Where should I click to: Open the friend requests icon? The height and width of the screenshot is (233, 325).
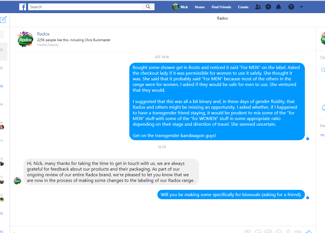(x=258, y=7)
